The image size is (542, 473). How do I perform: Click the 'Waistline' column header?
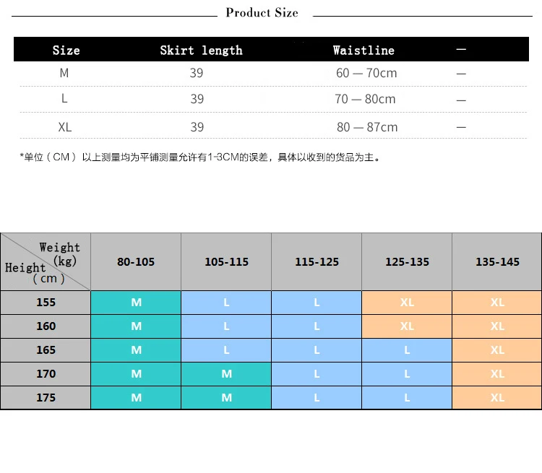pyautogui.click(x=364, y=51)
